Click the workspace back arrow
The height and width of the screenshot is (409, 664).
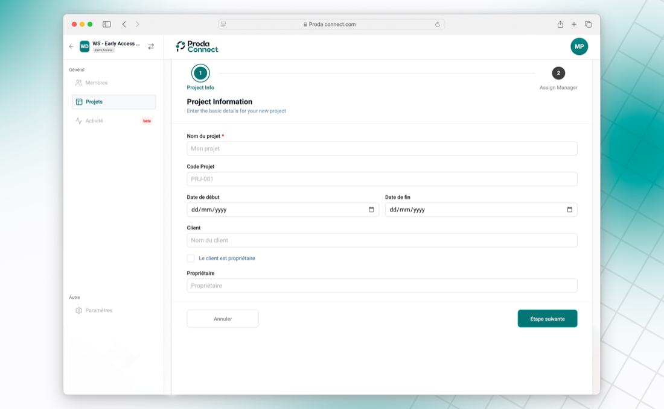(x=71, y=46)
